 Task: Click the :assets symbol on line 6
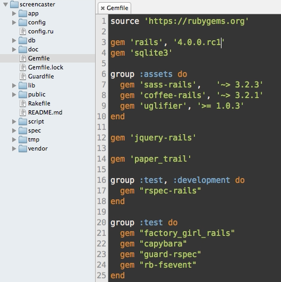coord(156,74)
